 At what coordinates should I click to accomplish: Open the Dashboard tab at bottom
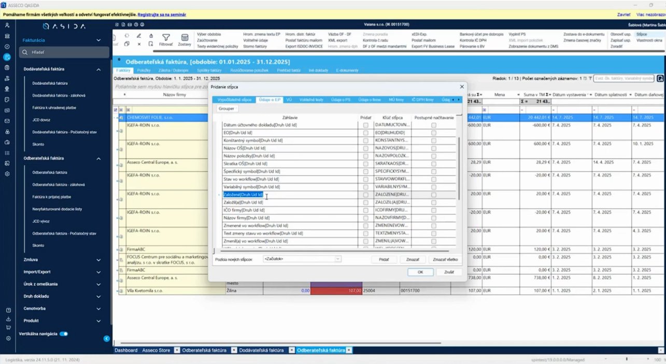coord(126,351)
